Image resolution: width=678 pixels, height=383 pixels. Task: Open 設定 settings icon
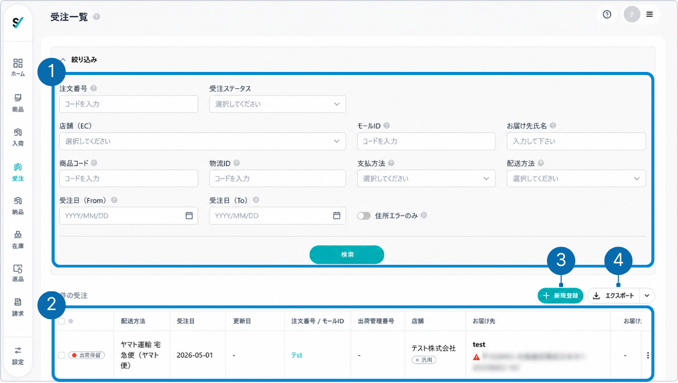[x=18, y=356]
